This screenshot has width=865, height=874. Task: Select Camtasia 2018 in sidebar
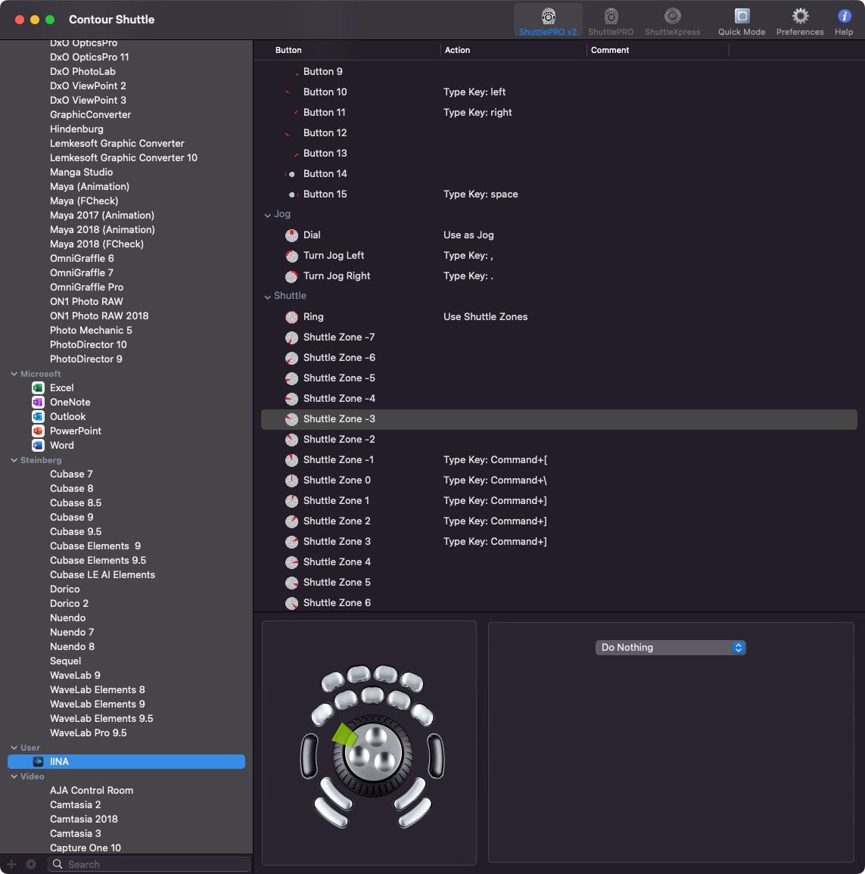[x=83, y=820]
